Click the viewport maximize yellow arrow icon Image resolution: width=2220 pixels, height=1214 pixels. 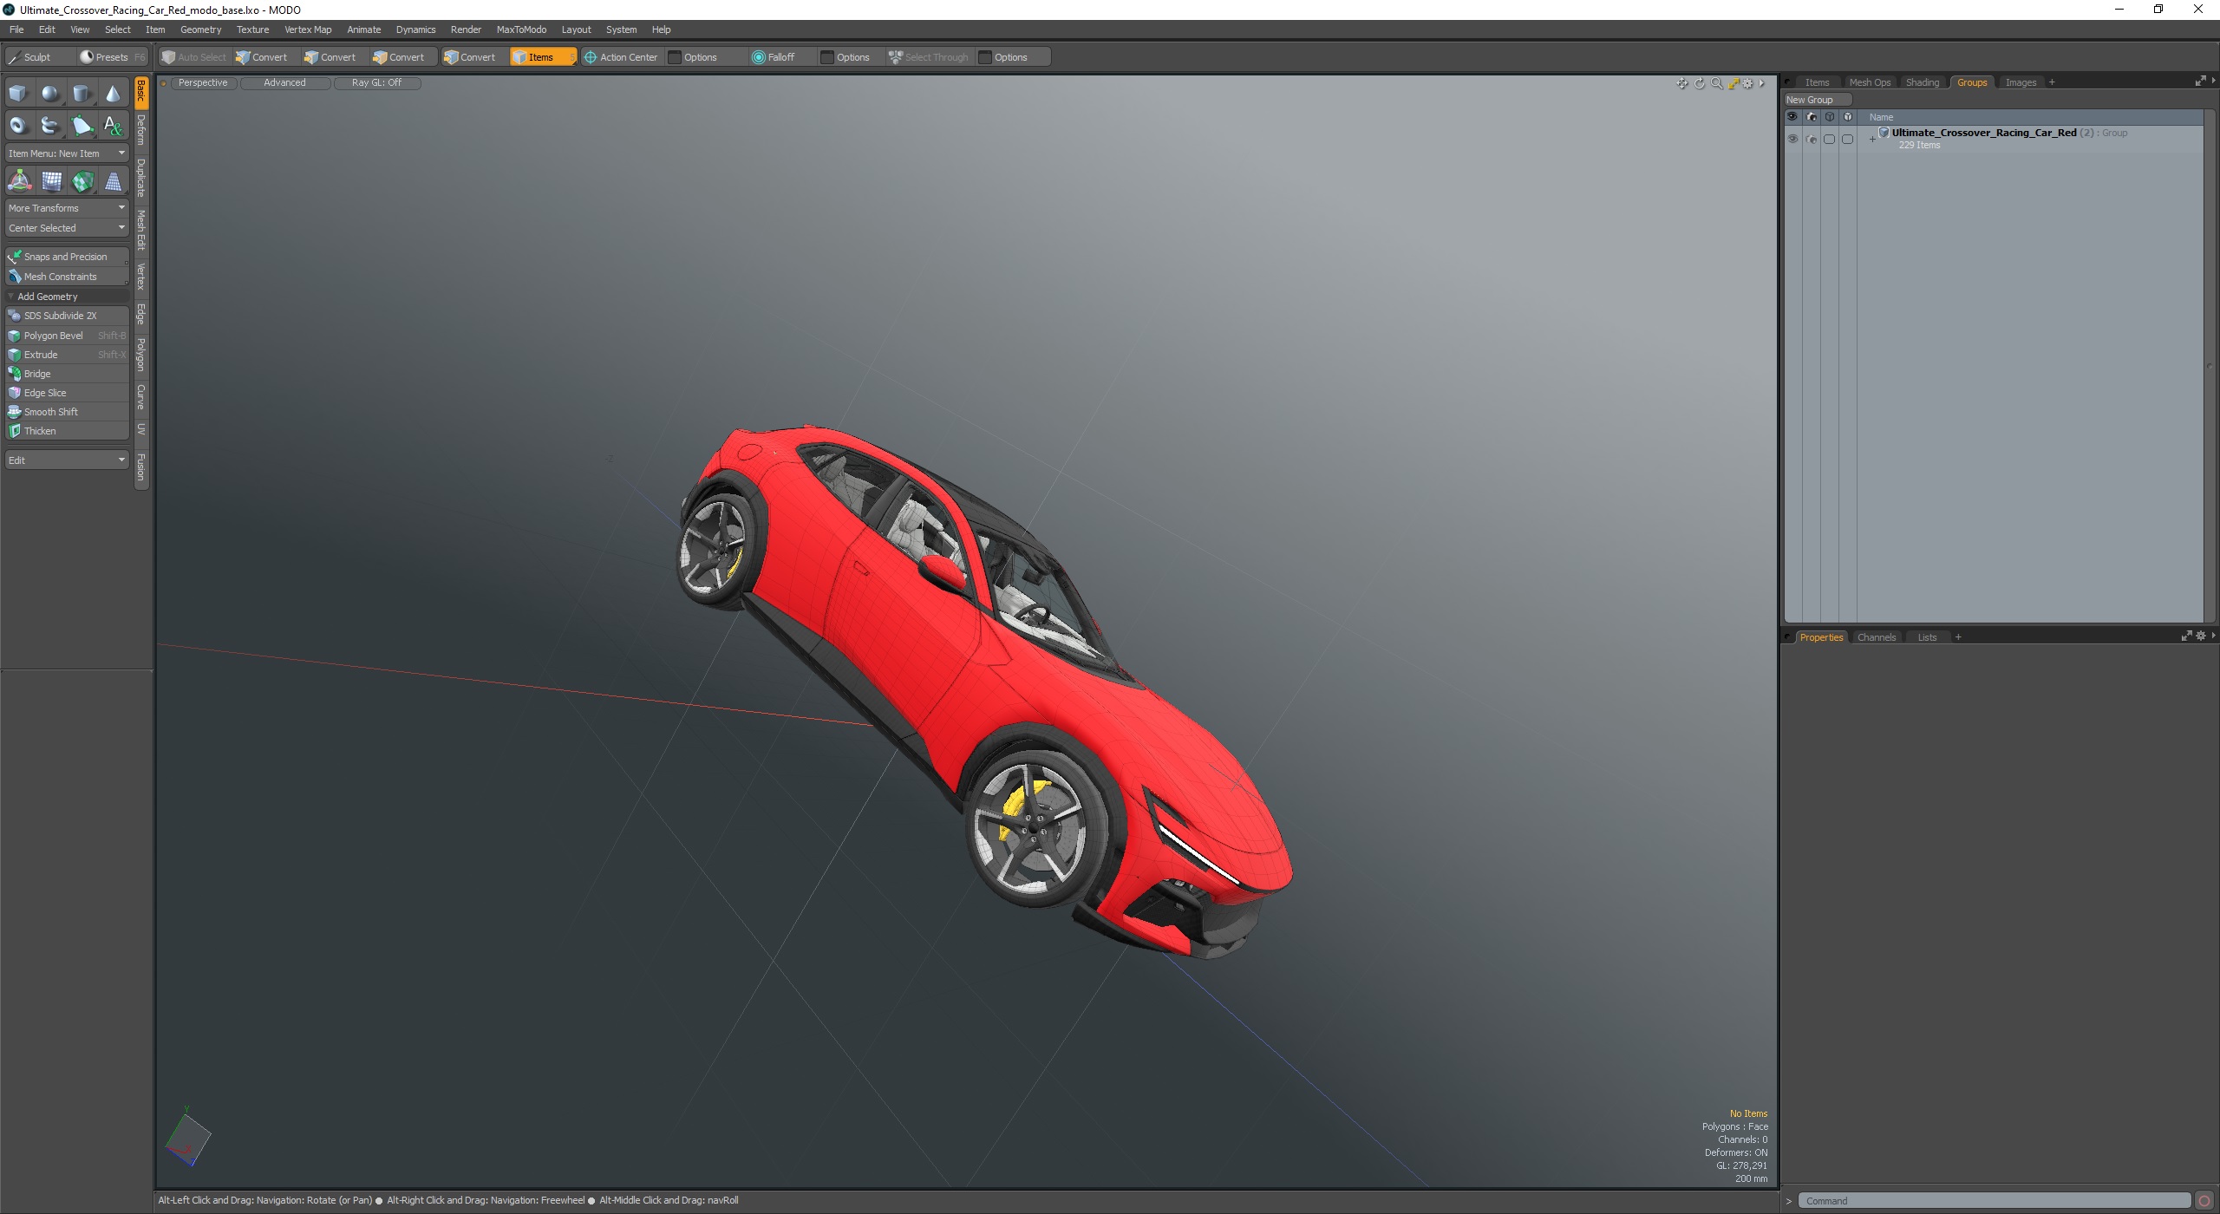1734,83
